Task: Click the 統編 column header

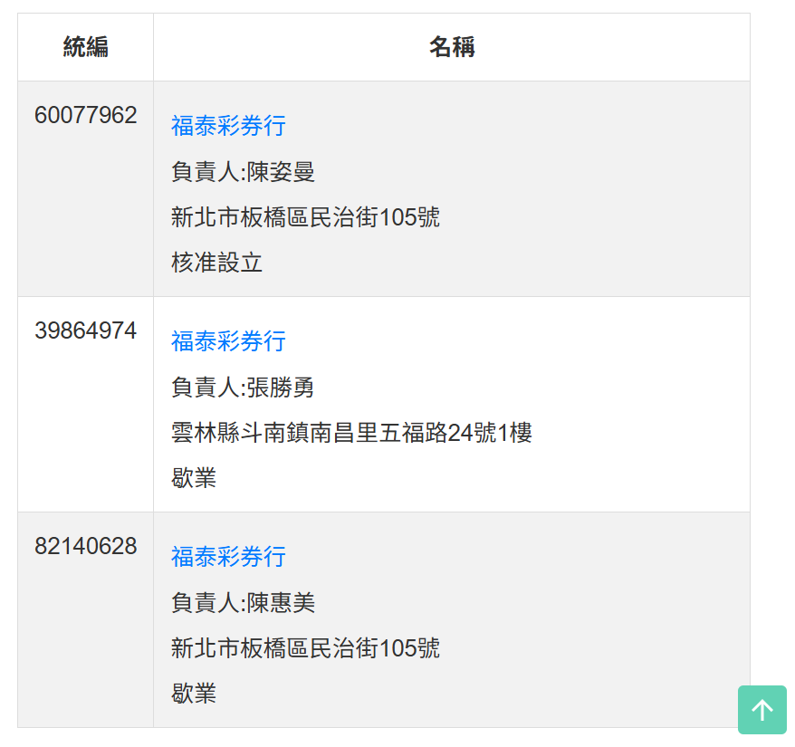Action: click(85, 46)
